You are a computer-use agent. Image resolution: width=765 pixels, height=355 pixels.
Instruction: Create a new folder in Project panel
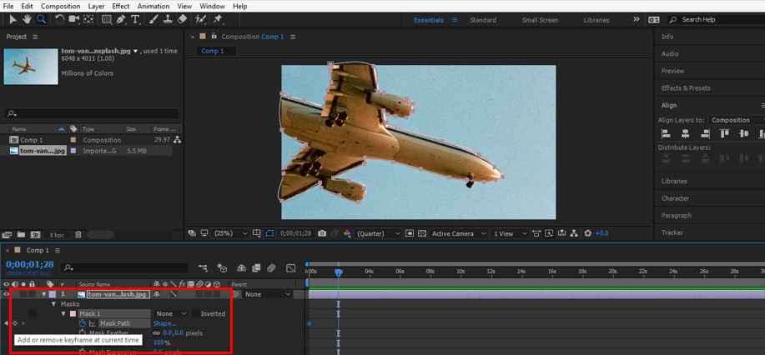(21, 235)
